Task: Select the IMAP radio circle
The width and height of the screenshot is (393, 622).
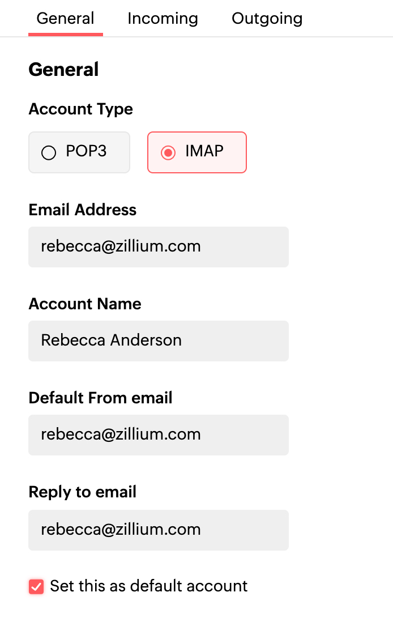Action: coord(168,152)
